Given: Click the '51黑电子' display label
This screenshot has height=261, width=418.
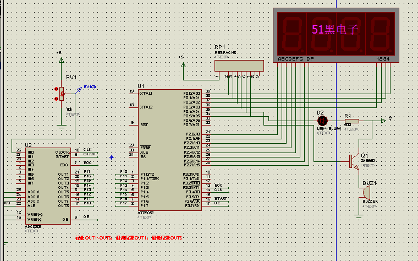Looking at the screenshot, I should pyautogui.click(x=334, y=29).
